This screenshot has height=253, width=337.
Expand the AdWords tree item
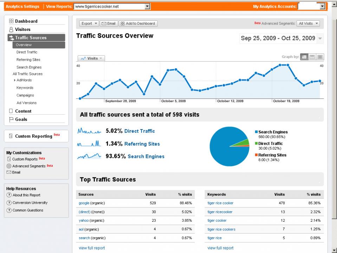coord(14,80)
